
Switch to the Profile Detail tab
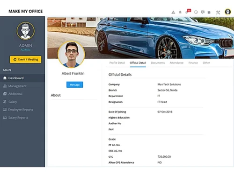pyautogui.click(x=117, y=63)
